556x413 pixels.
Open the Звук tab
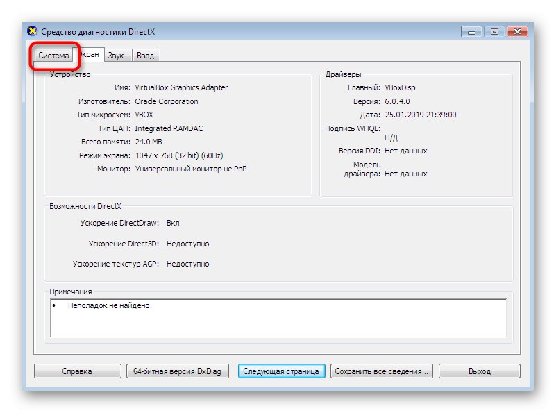117,55
